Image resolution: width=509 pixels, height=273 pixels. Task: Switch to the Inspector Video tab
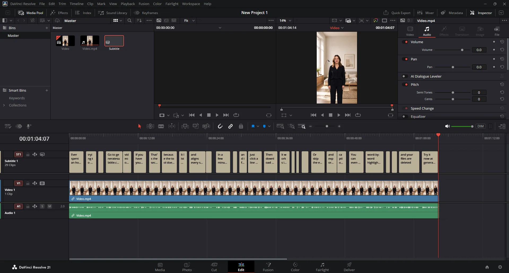tap(410, 31)
